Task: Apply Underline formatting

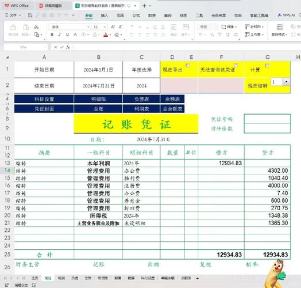Action: pyautogui.click(x=67, y=35)
